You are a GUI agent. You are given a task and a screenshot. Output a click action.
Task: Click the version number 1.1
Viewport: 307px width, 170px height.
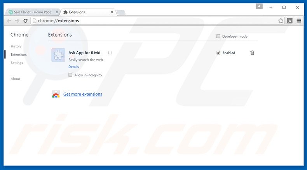click(x=110, y=53)
